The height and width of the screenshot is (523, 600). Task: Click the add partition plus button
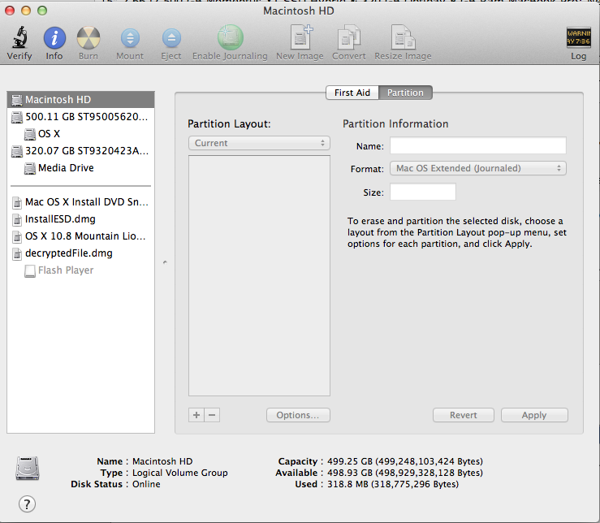[196, 415]
